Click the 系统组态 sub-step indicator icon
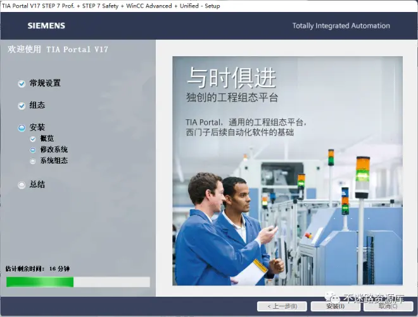 pyautogui.click(x=33, y=161)
